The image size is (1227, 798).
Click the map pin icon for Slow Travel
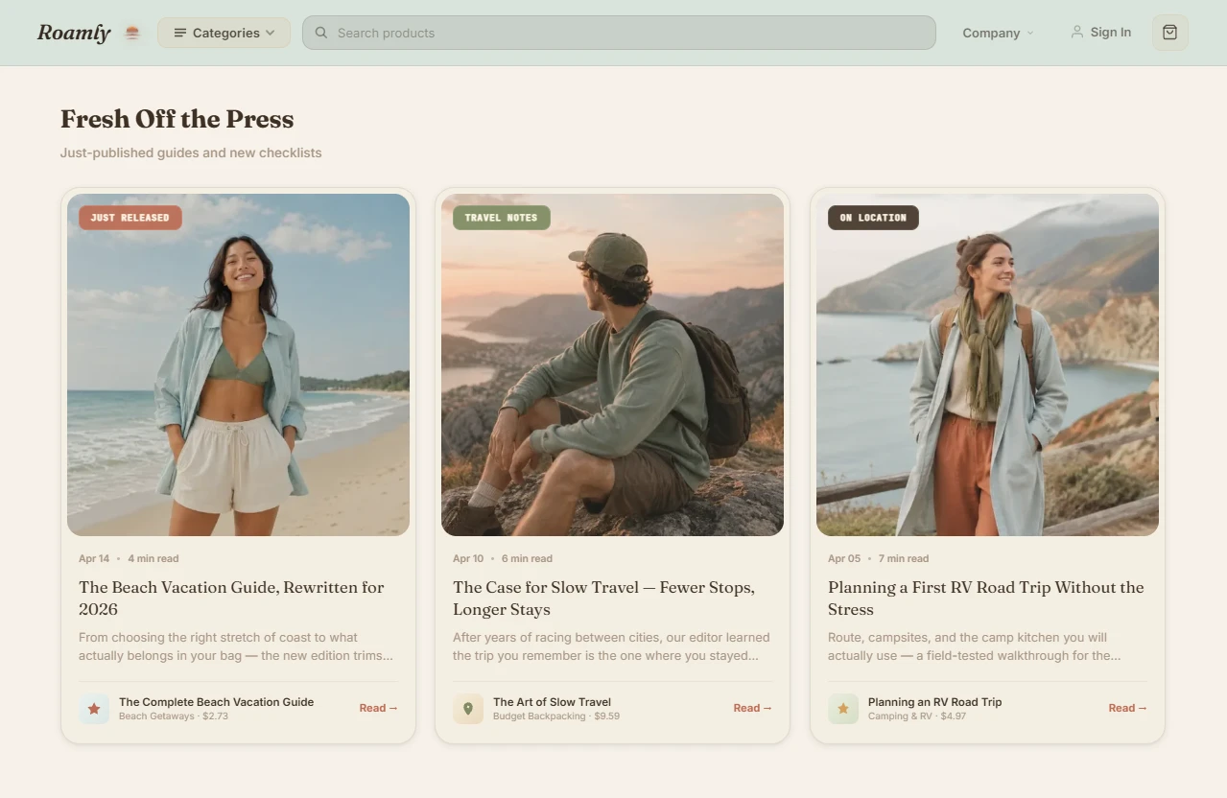(468, 709)
